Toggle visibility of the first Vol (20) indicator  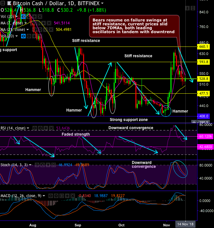pos(23,17)
